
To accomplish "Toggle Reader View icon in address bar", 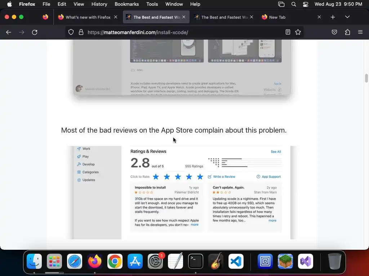I will [x=288, y=32].
